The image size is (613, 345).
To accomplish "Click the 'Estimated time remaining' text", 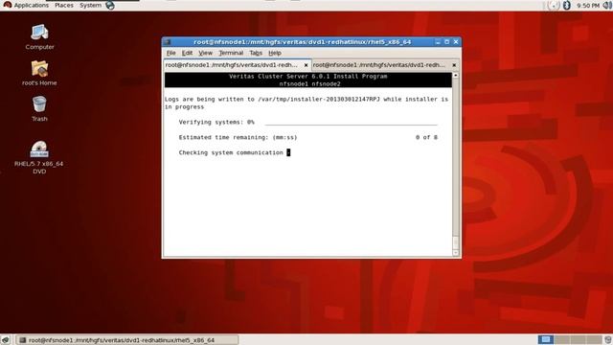I will coord(238,137).
